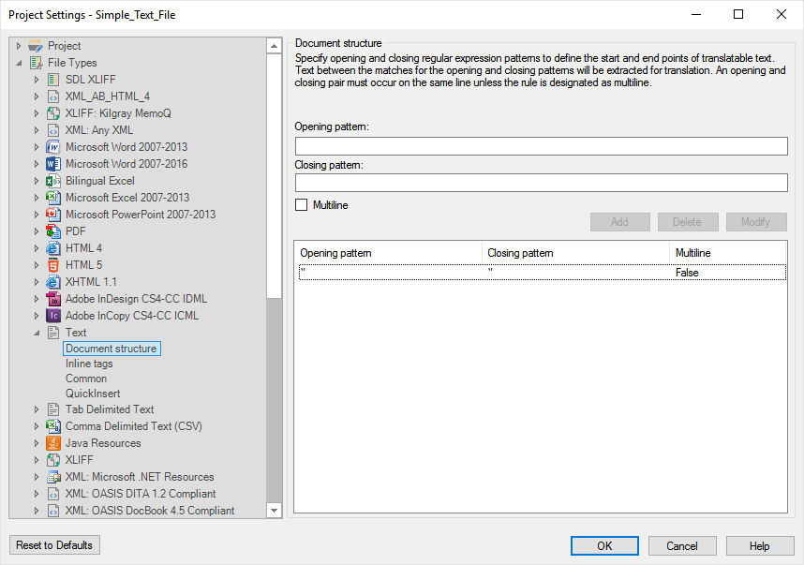This screenshot has width=804, height=565.
Task: Click the PDF file type icon
Action: [x=53, y=231]
